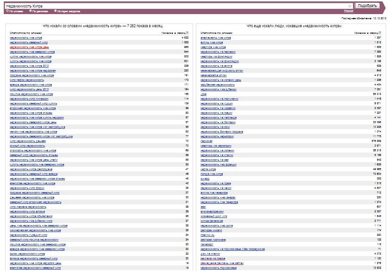Screen dimensions: 389x271
Task: Open link «квартиры +в черногории»
Action: pos(216,146)
